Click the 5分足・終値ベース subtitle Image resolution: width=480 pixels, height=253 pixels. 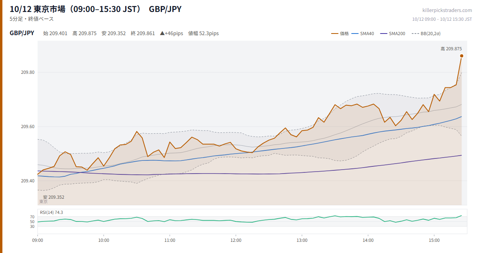tap(32, 19)
